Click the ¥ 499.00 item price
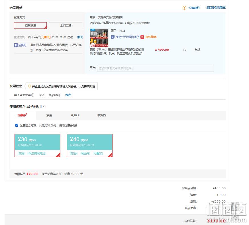The height and width of the screenshot is (225, 249). [162, 50]
